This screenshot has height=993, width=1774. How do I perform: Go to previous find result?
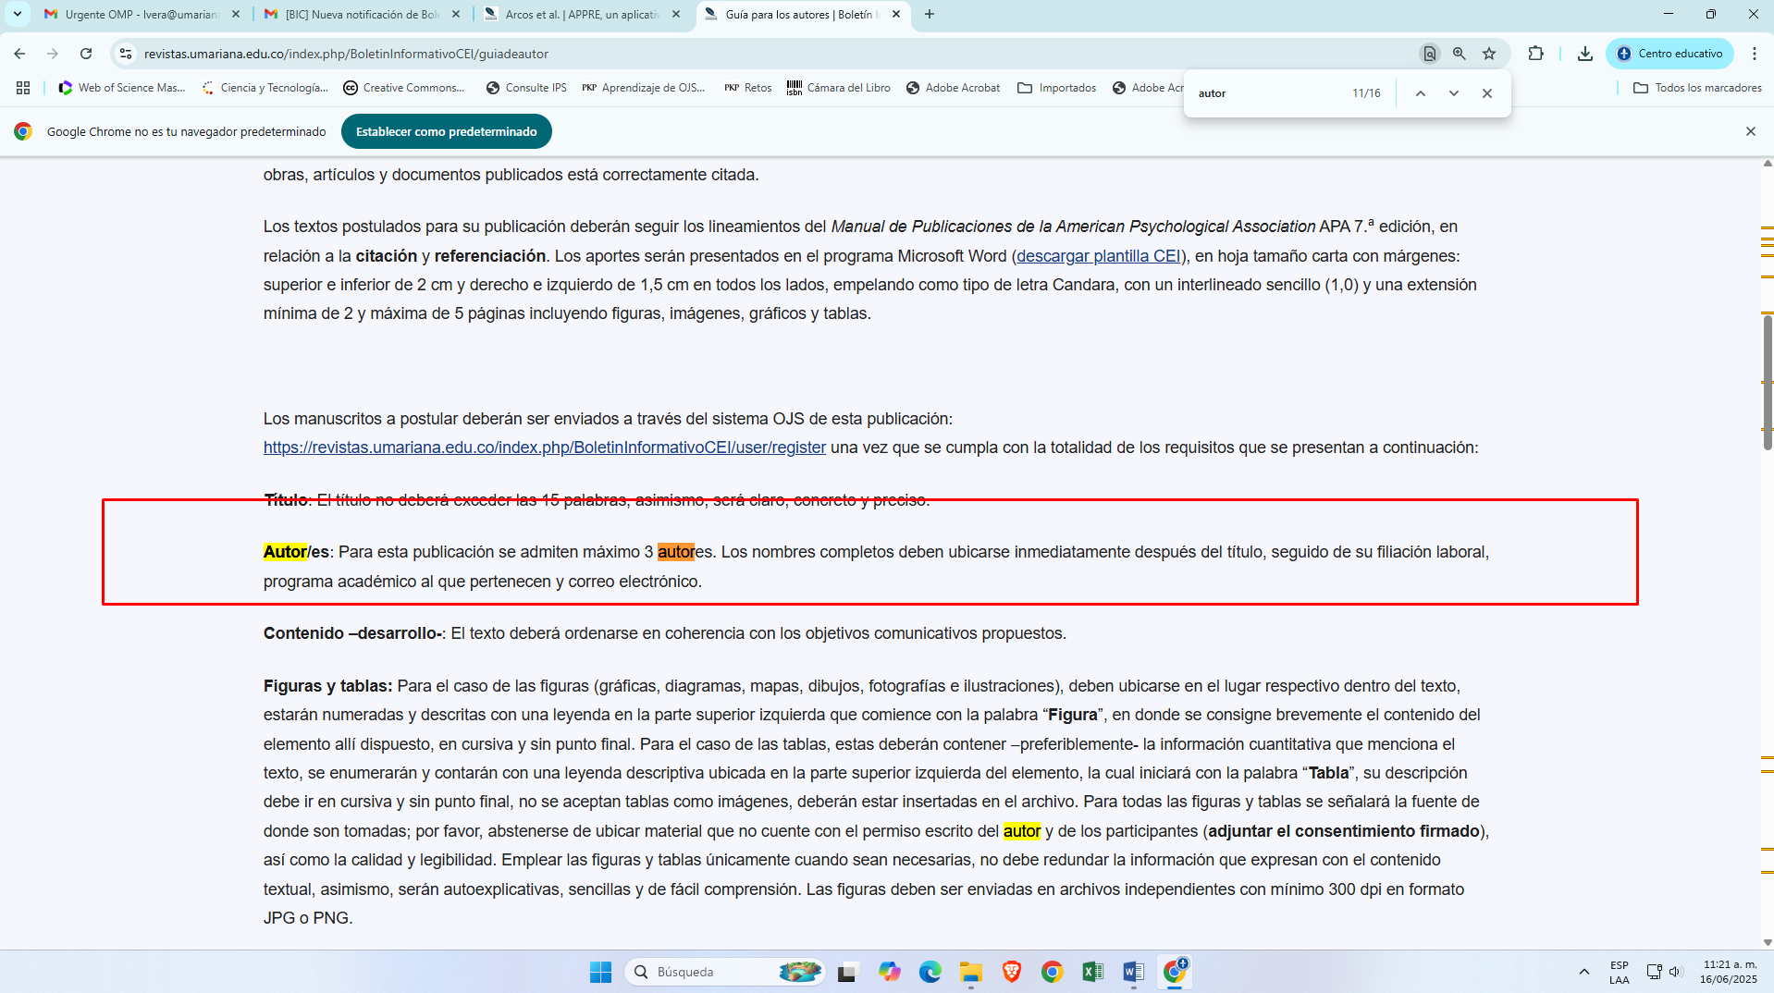coord(1421,93)
